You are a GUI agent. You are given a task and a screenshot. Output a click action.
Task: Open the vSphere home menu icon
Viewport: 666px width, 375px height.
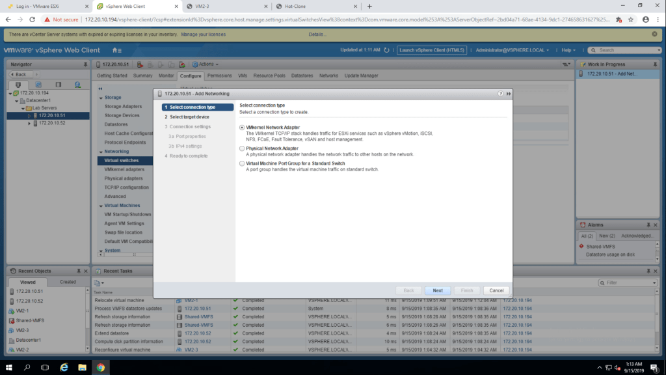(x=116, y=50)
